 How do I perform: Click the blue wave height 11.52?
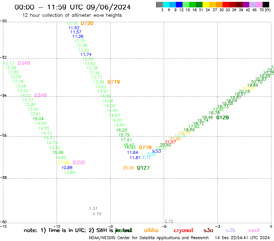click(x=74, y=28)
